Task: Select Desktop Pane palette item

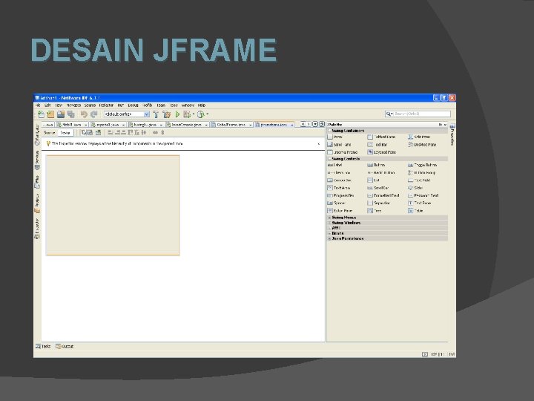Action: (x=422, y=145)
